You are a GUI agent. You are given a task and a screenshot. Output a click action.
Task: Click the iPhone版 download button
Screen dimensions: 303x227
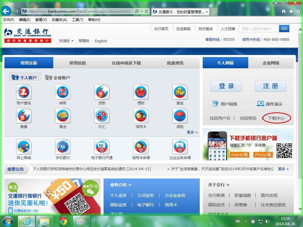263,155
